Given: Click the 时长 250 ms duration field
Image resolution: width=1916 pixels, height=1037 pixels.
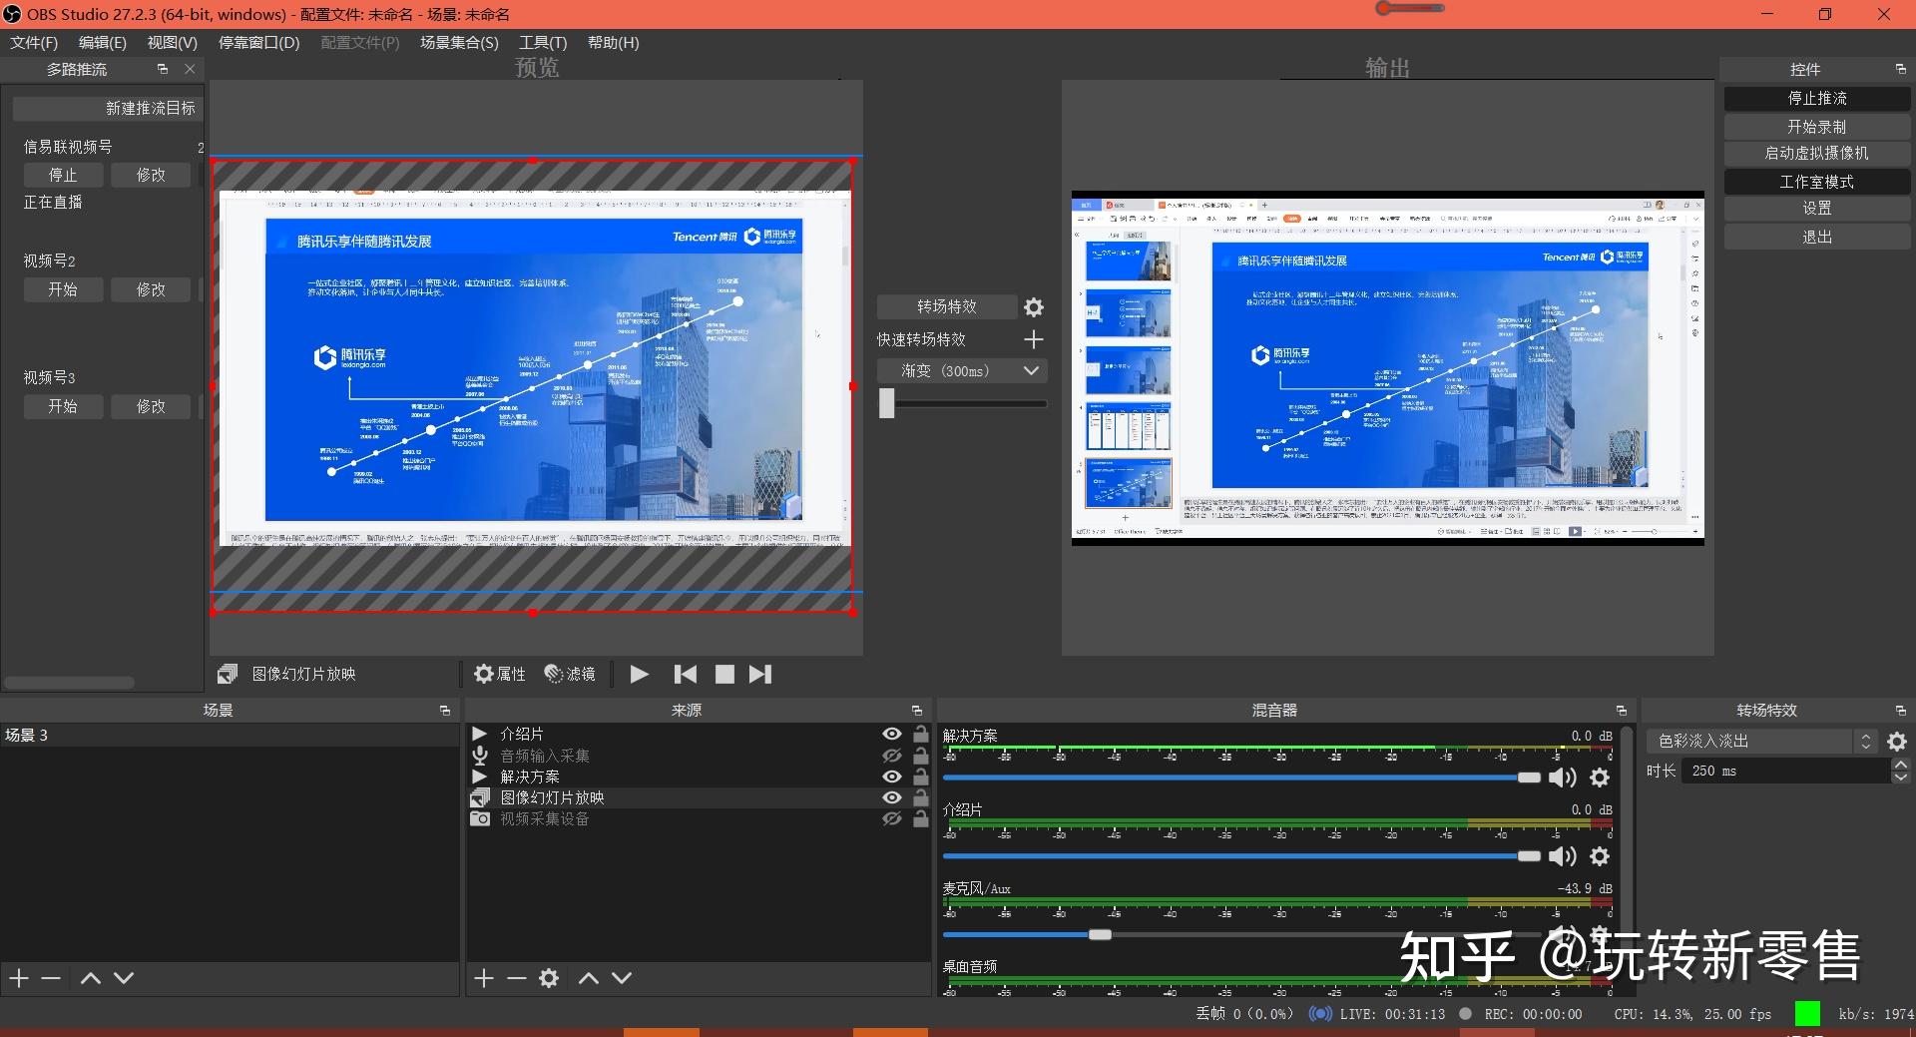Looking at the screenshot, I should click(1787, 771).
